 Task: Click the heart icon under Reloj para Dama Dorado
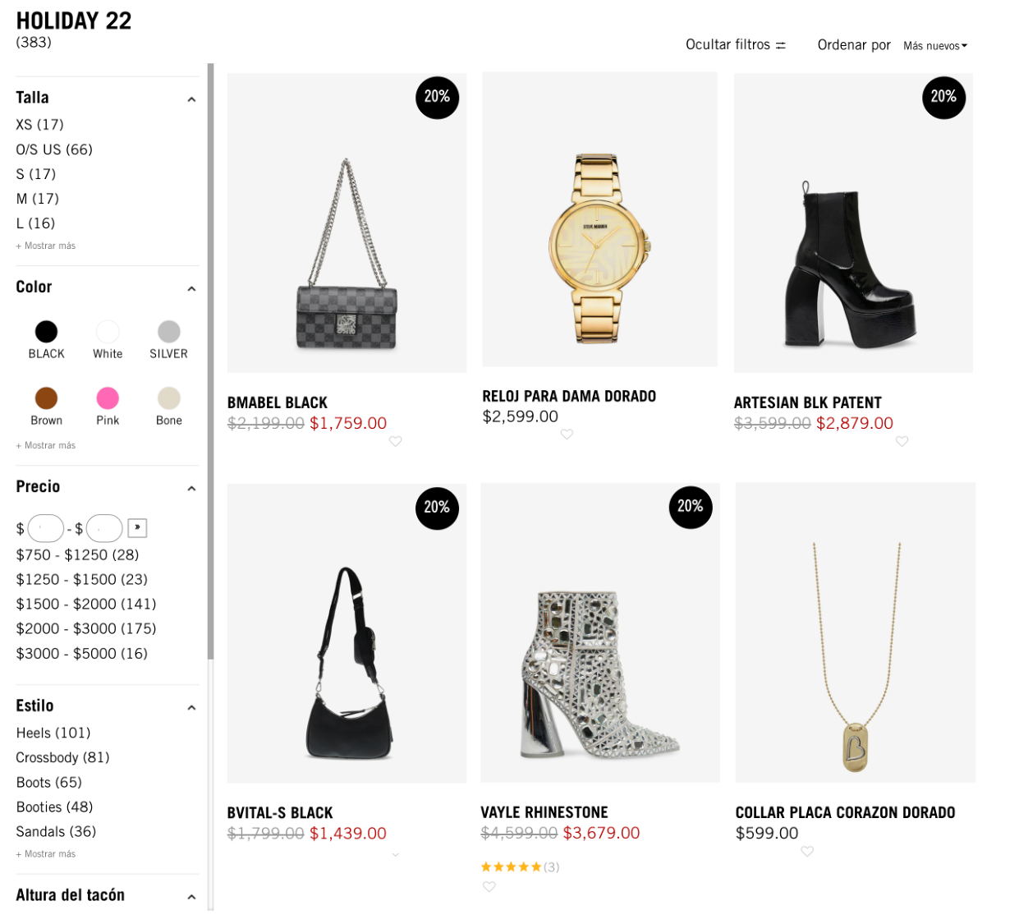pos(567,434)
